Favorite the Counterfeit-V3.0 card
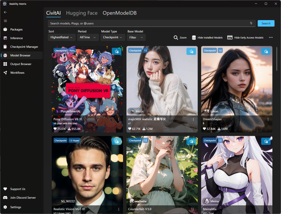The image size is (281, 214). (x=191, y=141)
